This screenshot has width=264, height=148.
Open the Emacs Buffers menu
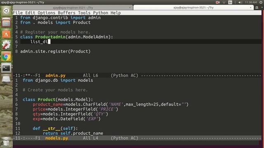click(x=66, y=13)
